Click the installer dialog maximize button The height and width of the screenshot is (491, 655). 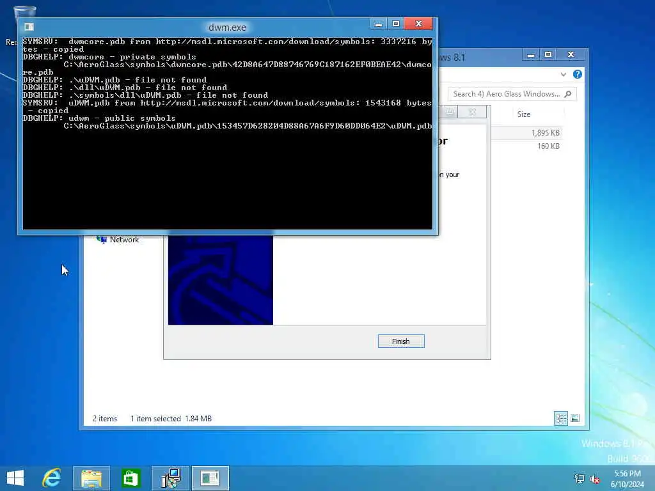coord(450,112)
